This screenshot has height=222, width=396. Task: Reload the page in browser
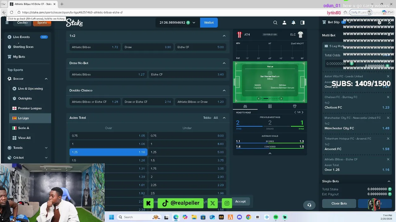(x=11, y=12)
